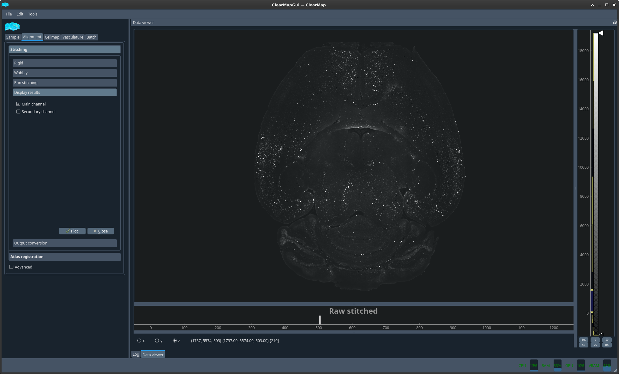Select the x axis radio button
This screenshot has width=619, height=374.
point(139,341)
